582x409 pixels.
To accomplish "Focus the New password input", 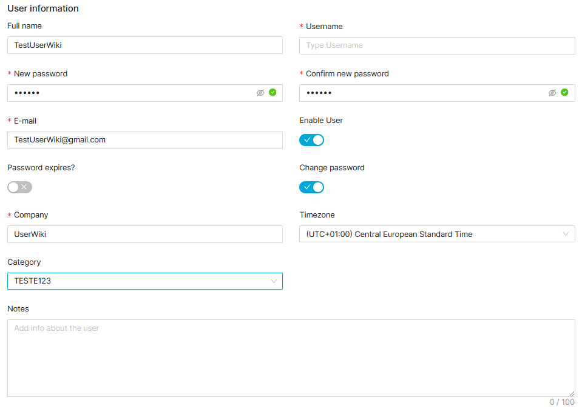I will (x=134, y=93).
